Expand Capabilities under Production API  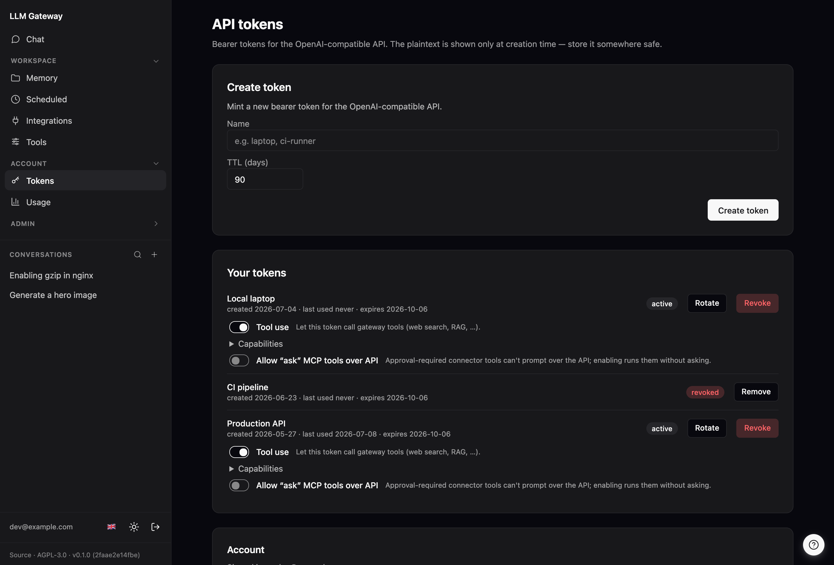pos(256,469)
